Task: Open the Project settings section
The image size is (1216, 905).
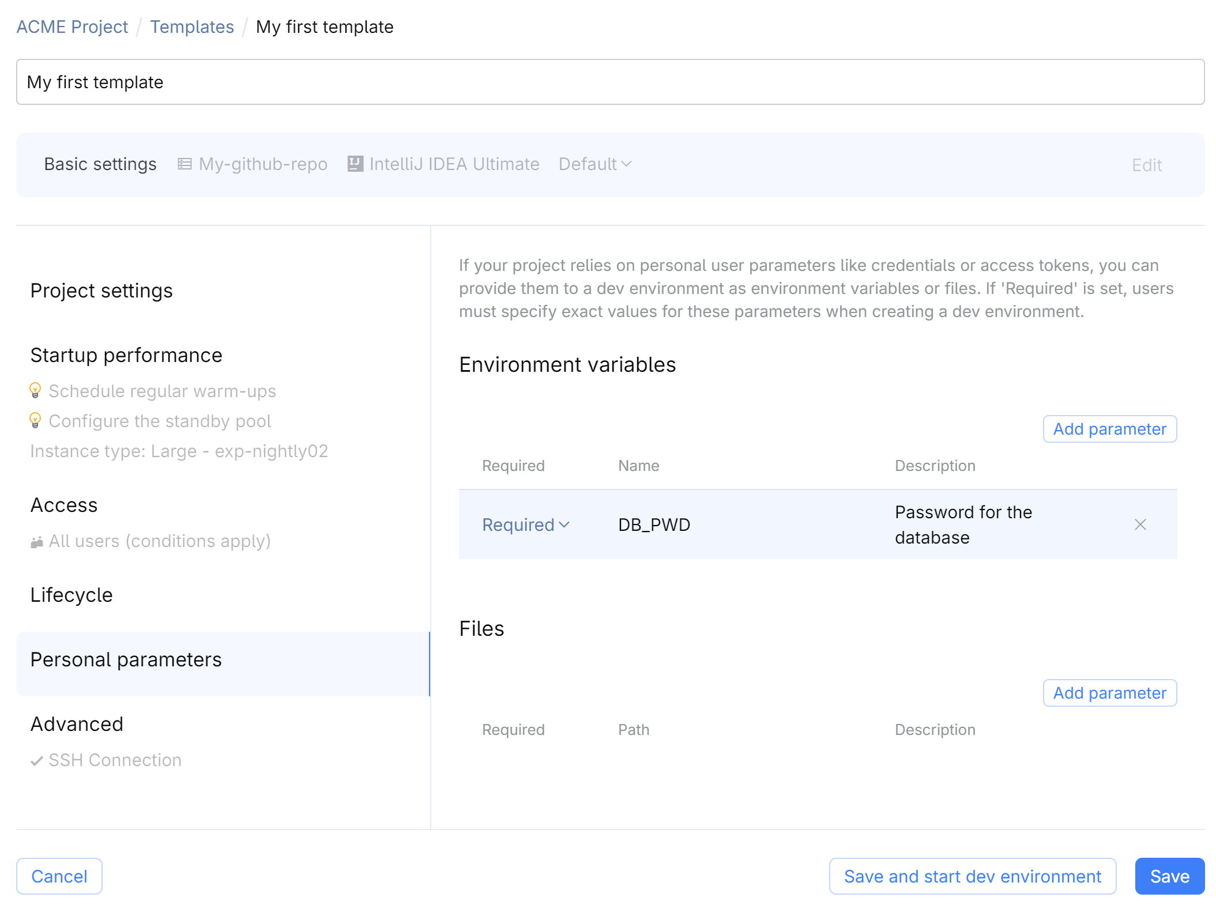Action: 101,291
